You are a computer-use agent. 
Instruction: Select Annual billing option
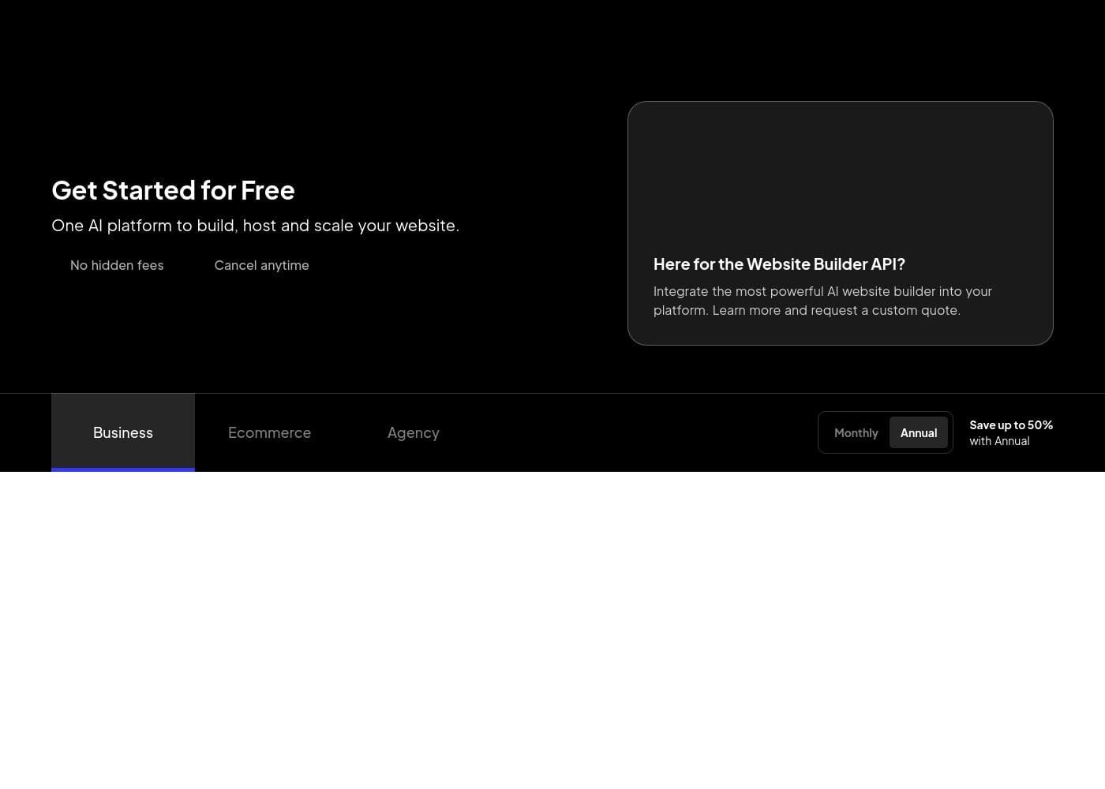(x=918, y=432)
